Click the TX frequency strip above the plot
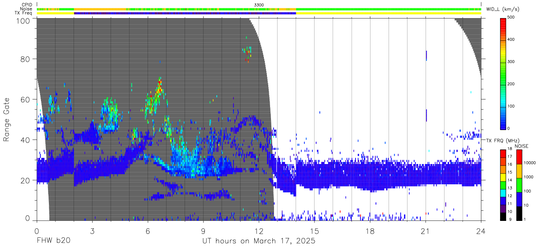The width and height of the screenshot is (541, 250). click(x=259, y=13)
